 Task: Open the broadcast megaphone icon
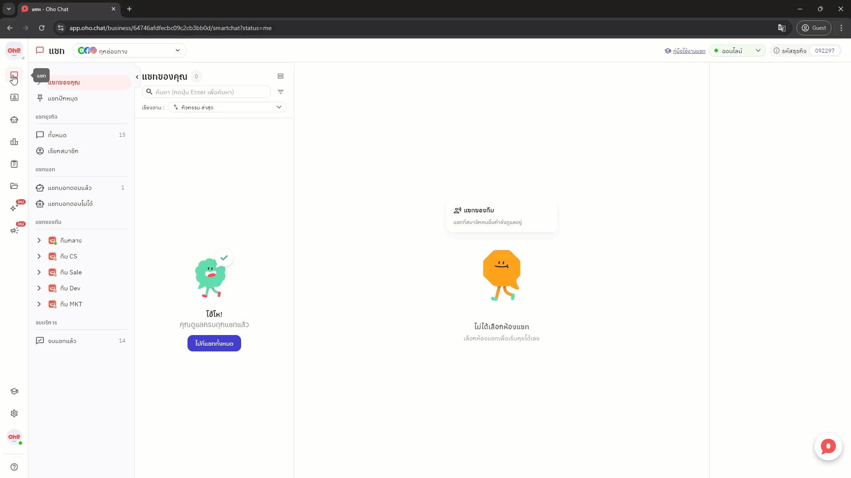pyautogui.click(x=14, y=230)
